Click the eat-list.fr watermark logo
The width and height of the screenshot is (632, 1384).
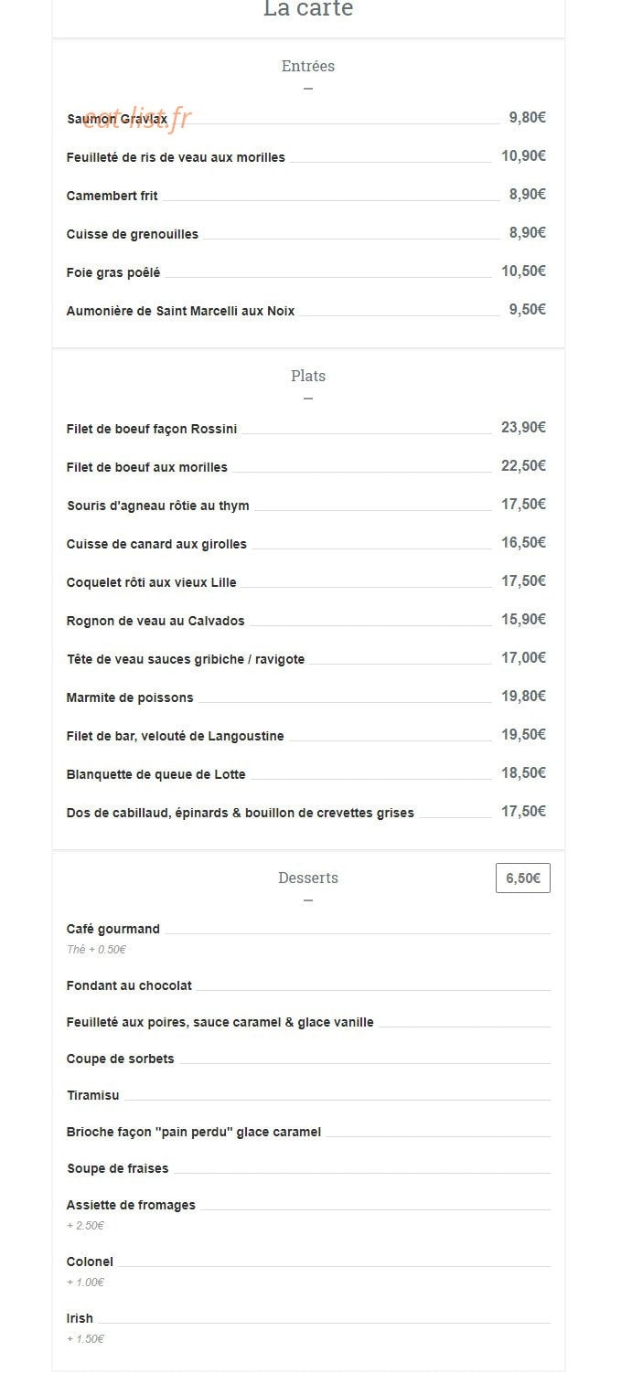137,119
